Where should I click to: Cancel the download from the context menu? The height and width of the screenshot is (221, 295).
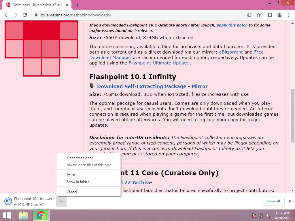point(89,192)
